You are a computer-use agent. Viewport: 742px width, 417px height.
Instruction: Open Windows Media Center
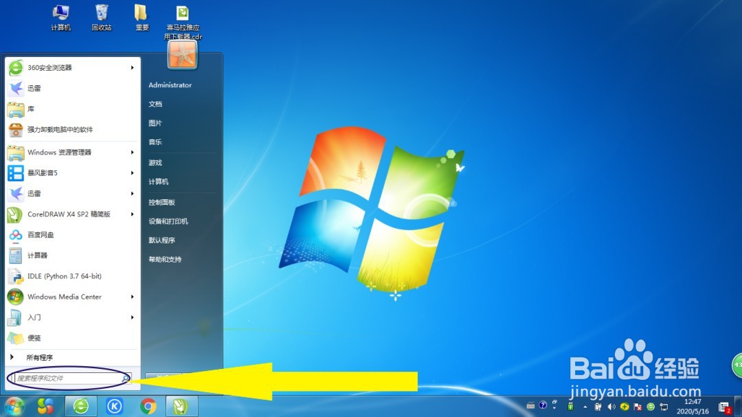coord(72,297)
